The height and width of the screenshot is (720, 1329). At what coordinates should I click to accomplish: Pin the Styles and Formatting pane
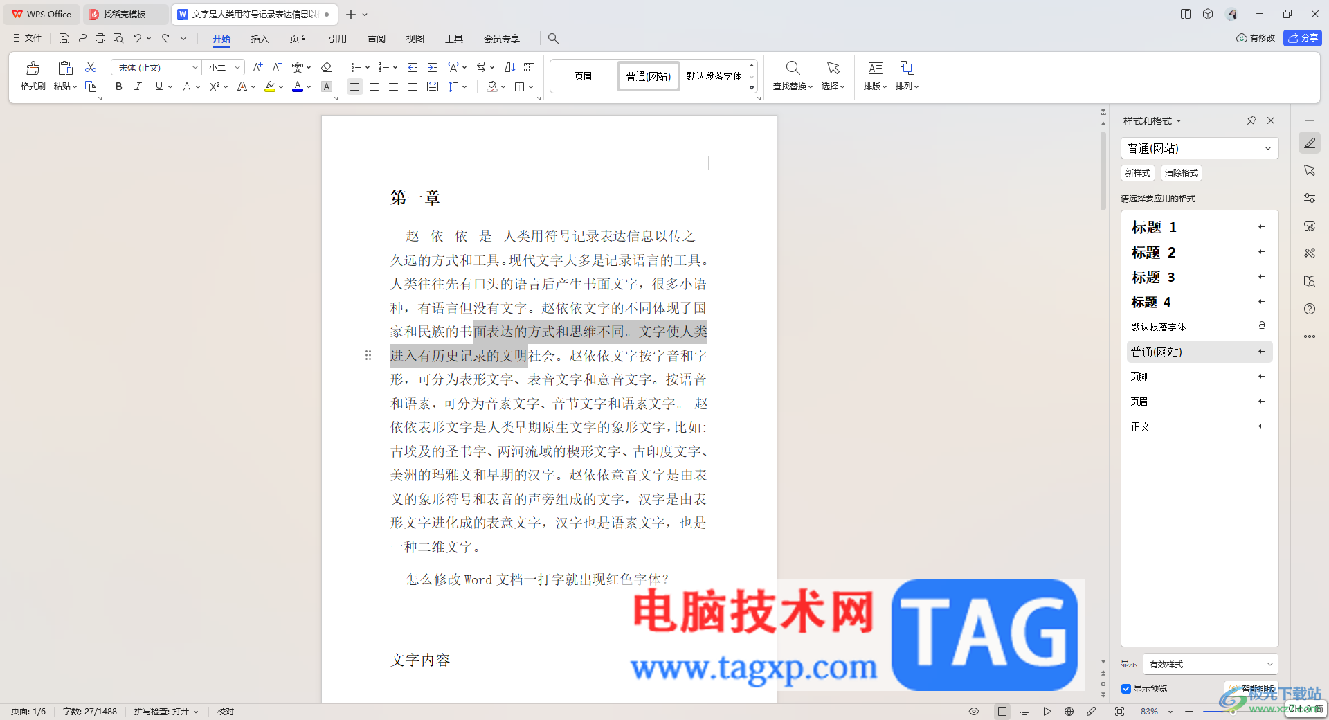(1251, 120)
